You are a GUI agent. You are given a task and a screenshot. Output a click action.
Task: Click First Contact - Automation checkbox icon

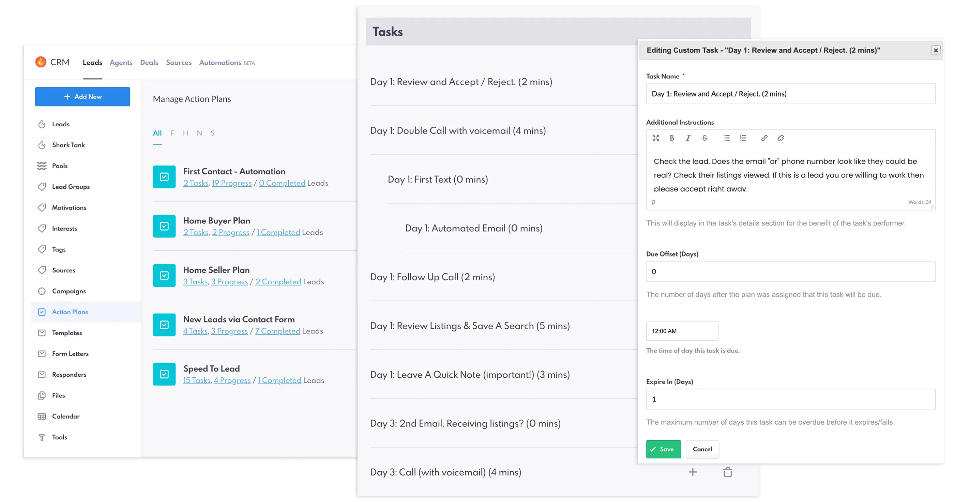pyautogui.click(x=164, y=177)
